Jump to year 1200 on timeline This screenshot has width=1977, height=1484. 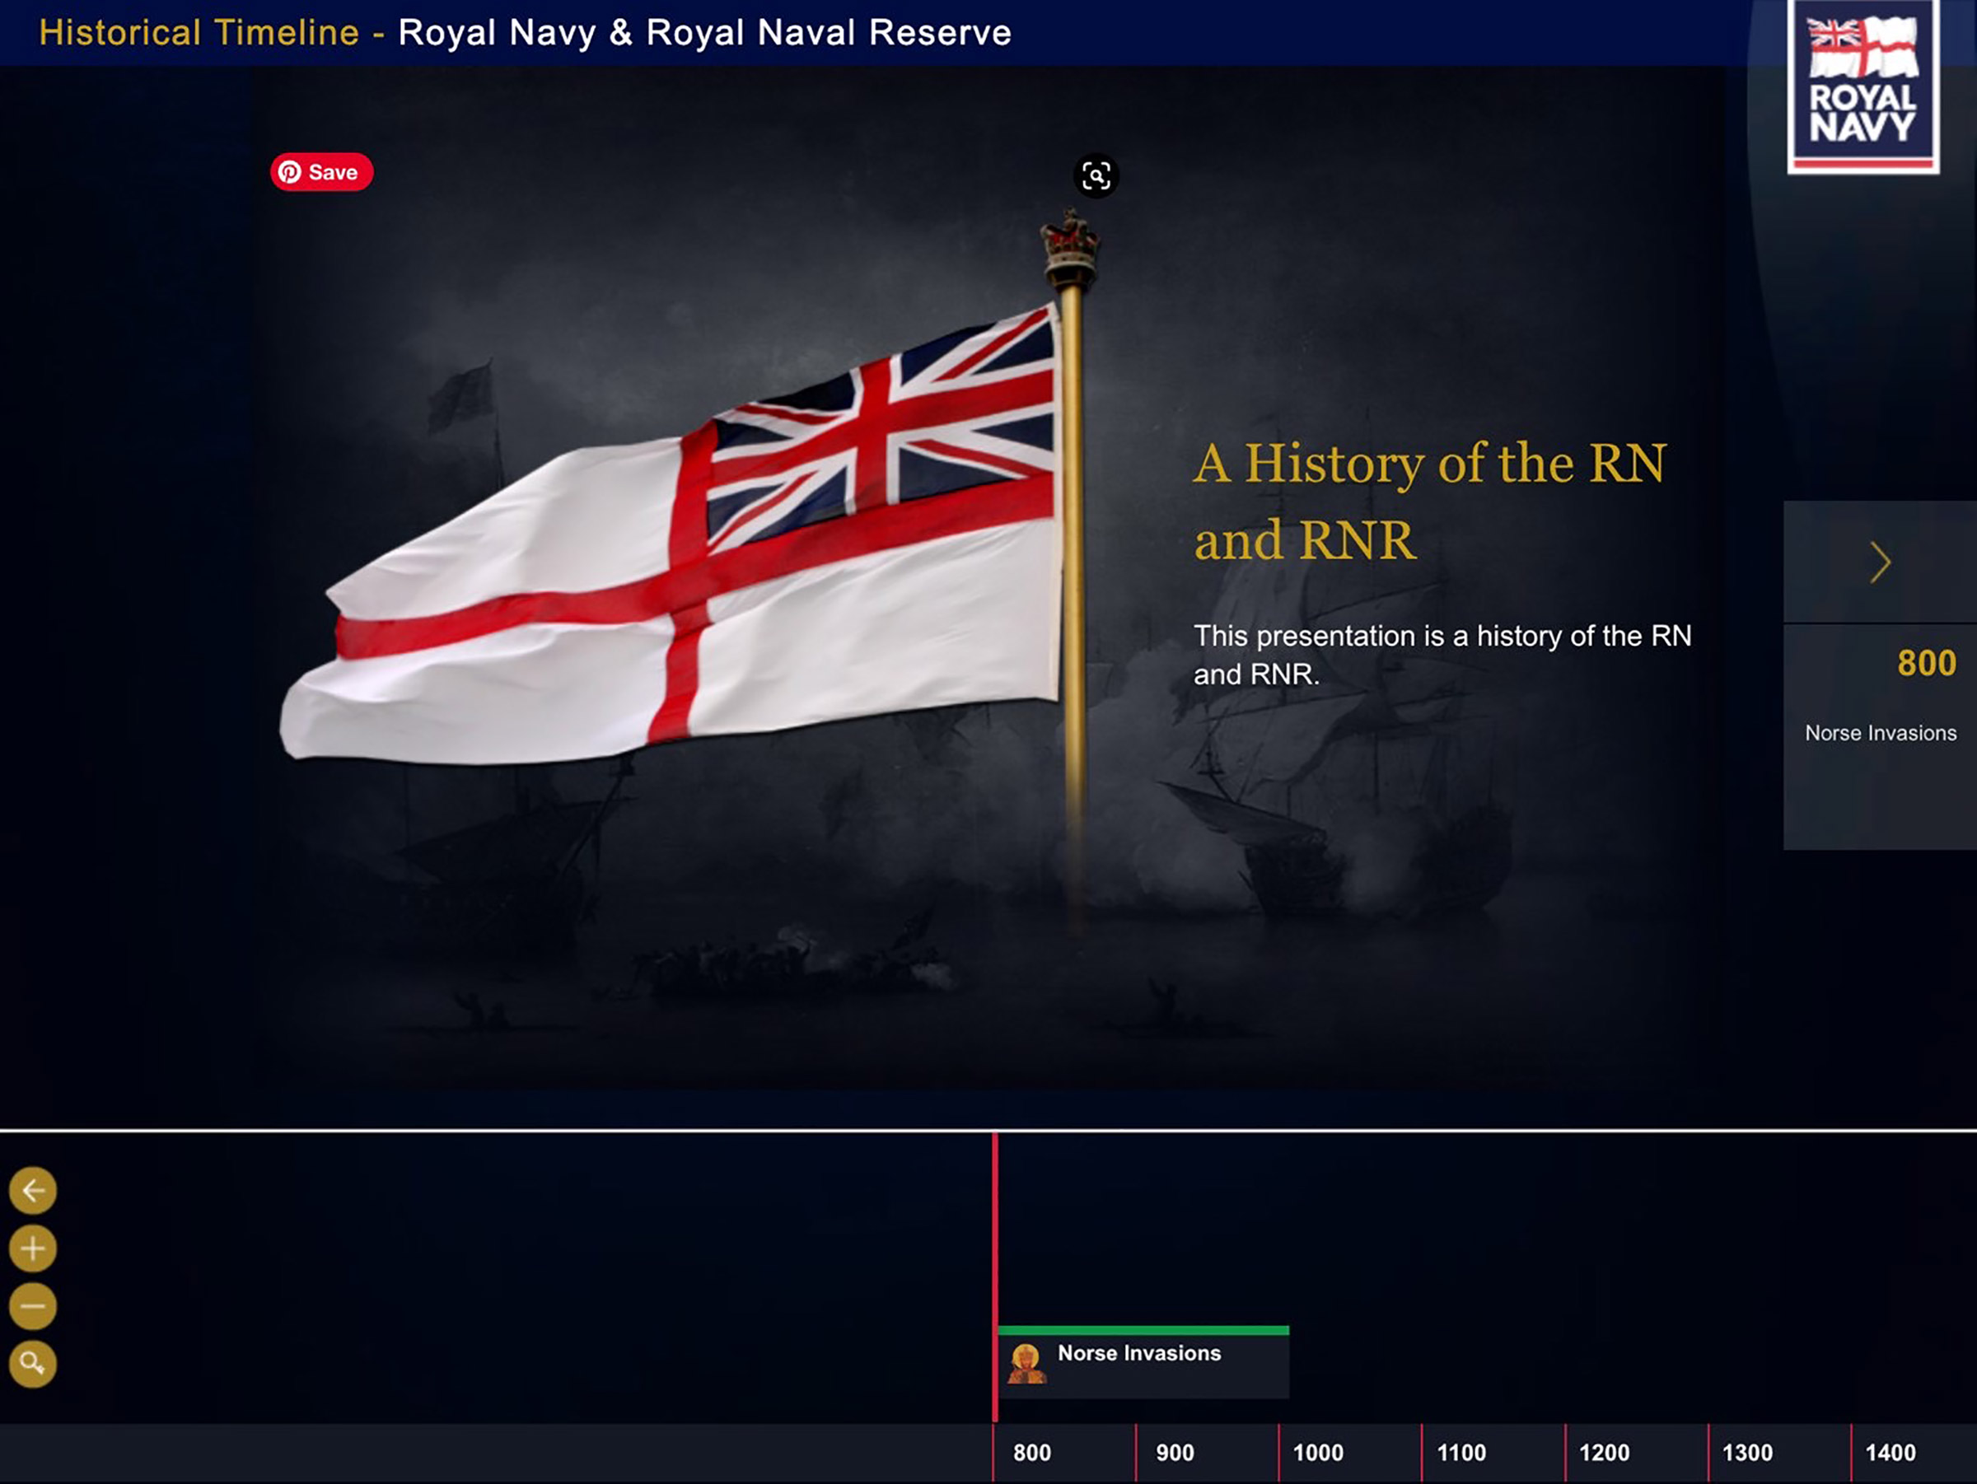coord(1603,1453)
